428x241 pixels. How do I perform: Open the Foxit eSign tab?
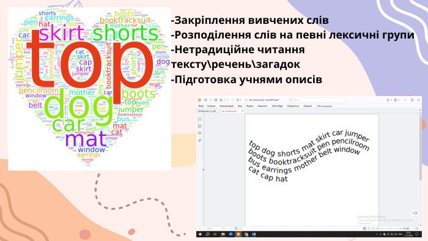(x=278, y=106)
